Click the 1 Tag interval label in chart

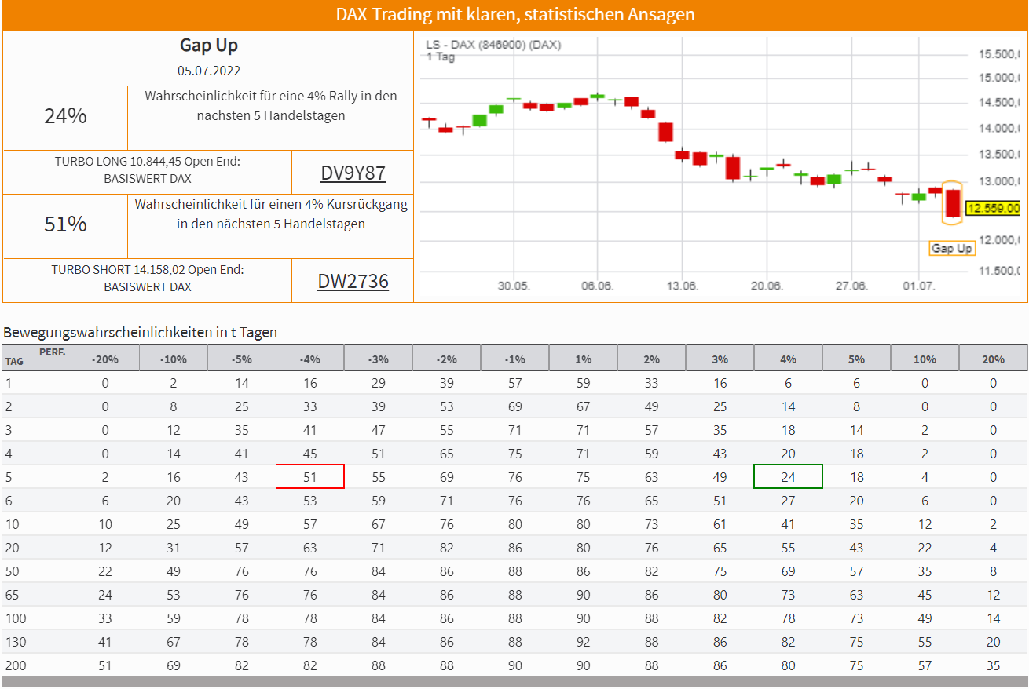(x=441, y=57)
